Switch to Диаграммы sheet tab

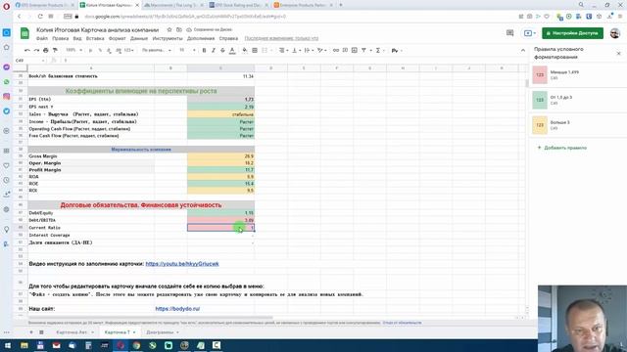162,332
